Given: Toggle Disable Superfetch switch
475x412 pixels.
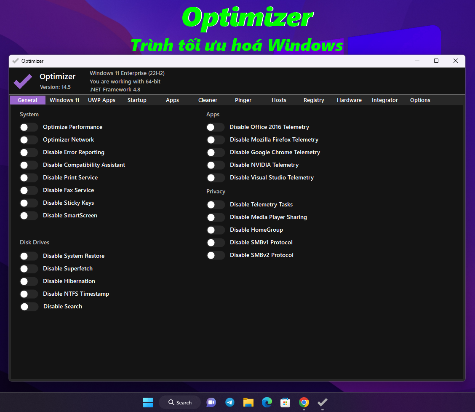Looking at the screenshot, I should tap(29, 269).
